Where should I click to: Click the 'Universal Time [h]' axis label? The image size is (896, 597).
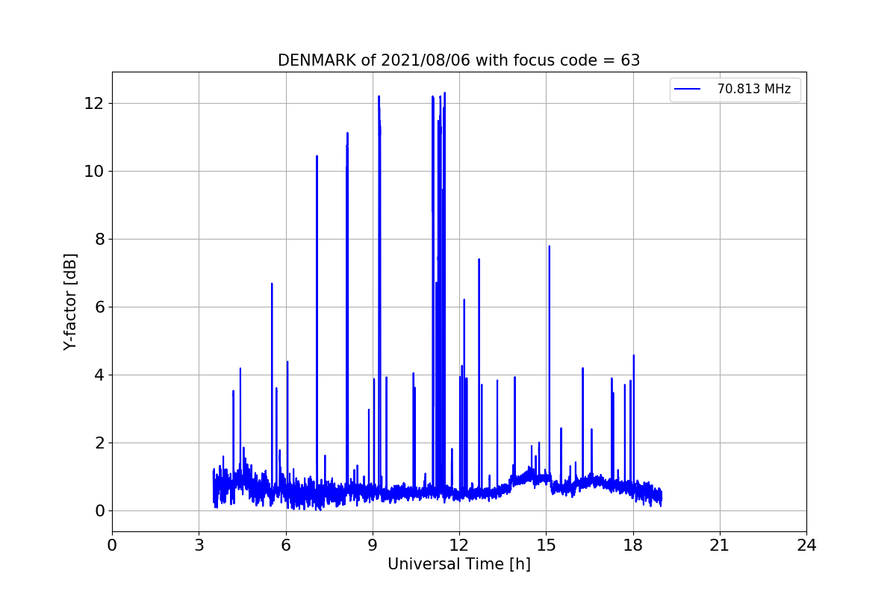pyautogui.click(x=459, y=565)
